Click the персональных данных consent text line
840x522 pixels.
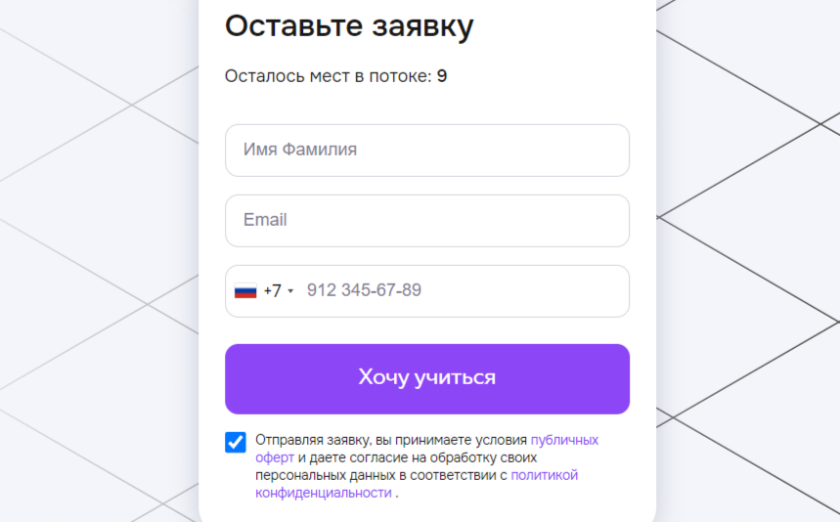click(326, 475)
